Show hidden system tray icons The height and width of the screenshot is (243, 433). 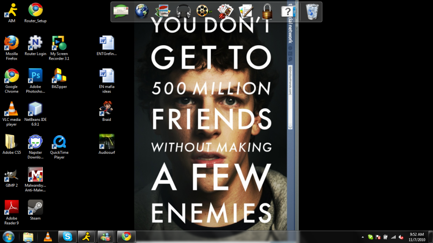[x=362, y=237]
